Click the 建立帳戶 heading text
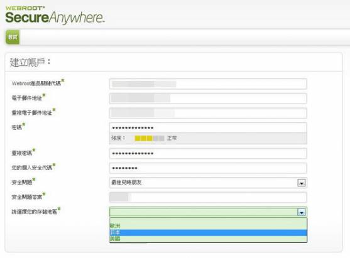 30,62
